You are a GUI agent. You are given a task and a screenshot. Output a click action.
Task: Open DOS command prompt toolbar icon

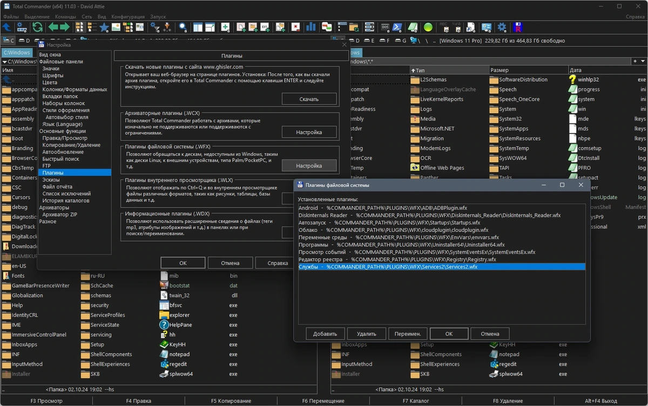click(386, 27)
